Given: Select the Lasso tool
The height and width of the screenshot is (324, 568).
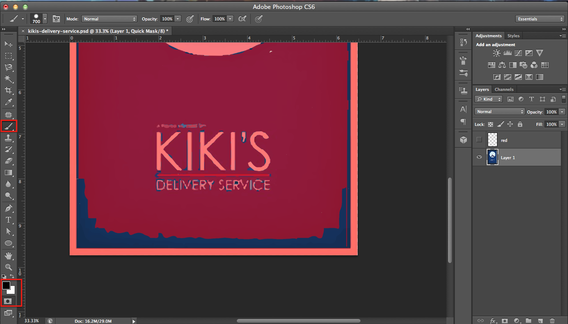Looking at the screenshot, I should point(8,67).
